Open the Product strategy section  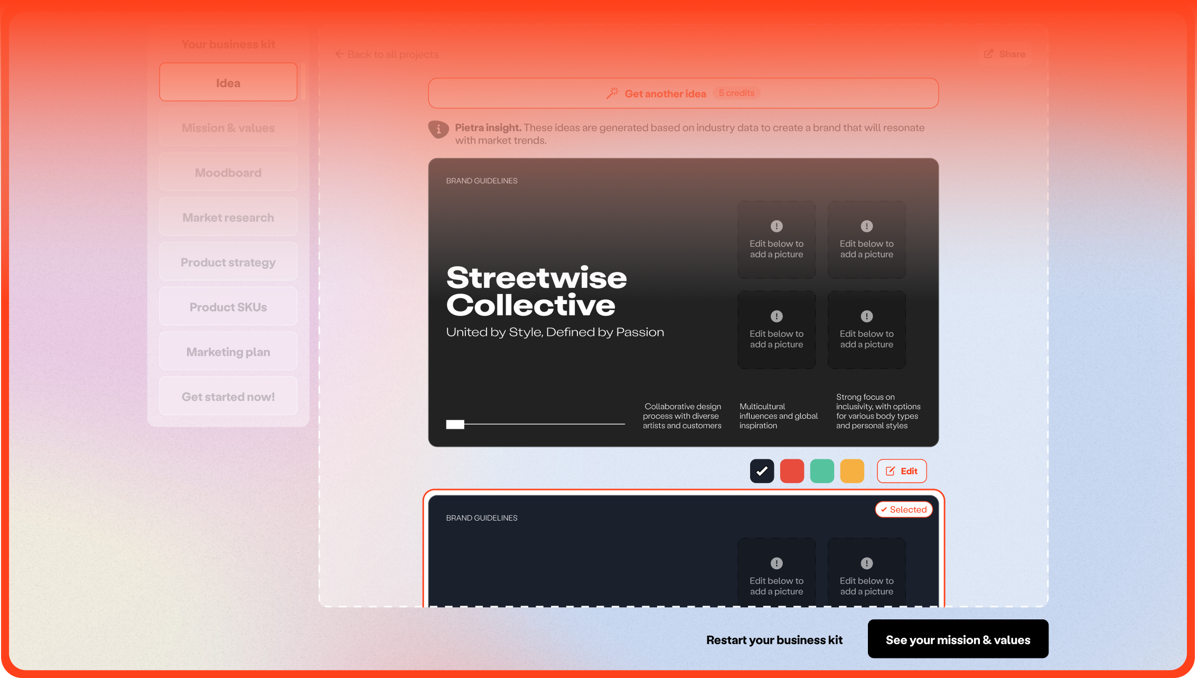click(228, 262)
